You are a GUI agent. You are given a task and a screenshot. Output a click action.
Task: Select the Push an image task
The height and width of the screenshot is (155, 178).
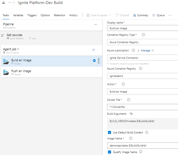coord(52,72)
